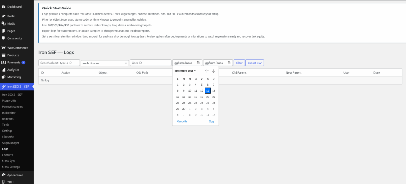Viewport: 406px width, 184px height.
Task: Open Plugin URIs submenu item
Action: pyautogui.click(x=9, y=101)
